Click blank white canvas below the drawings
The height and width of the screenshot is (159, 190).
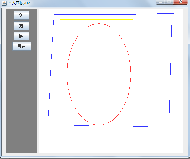pos(110,141)
